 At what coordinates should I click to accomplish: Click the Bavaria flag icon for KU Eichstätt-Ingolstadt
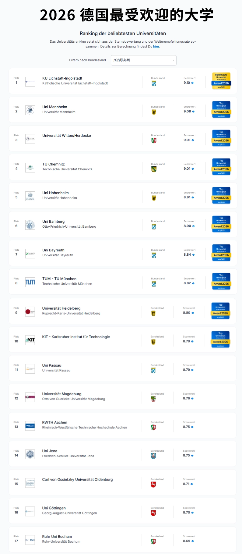pyautogui.click(x=154, y=83)
